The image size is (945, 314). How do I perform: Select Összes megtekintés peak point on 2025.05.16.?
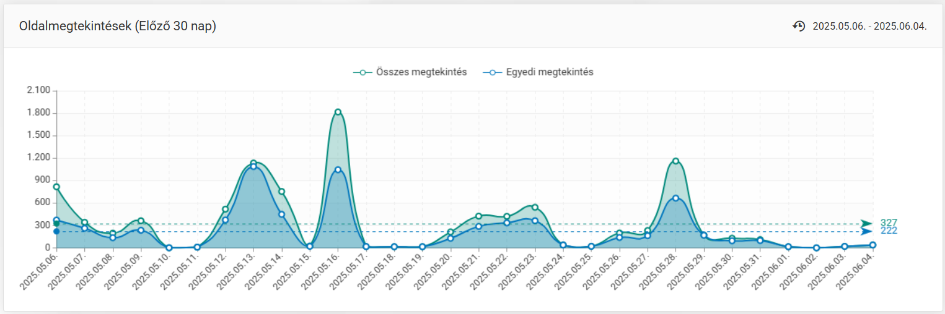click(338, 112)
